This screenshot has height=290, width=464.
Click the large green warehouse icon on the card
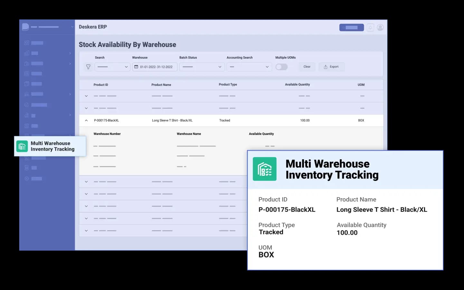[x=265, y=169]
